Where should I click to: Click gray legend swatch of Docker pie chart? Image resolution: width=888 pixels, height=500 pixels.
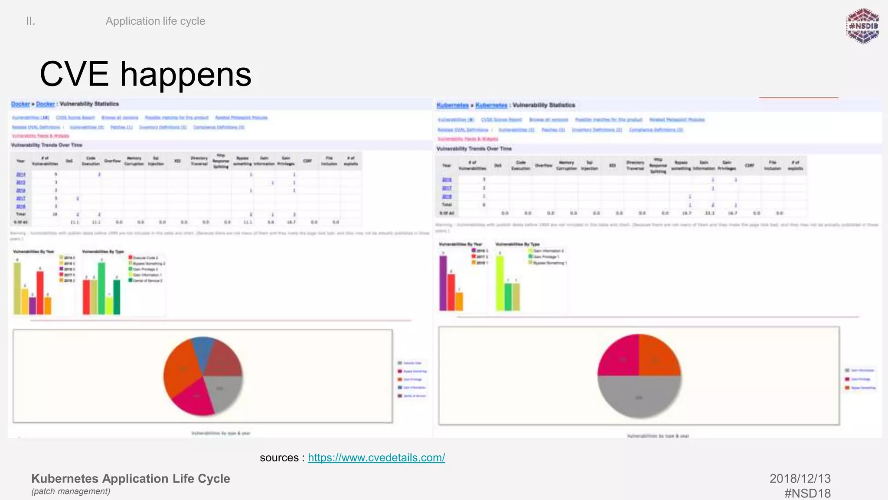point(400,363)
